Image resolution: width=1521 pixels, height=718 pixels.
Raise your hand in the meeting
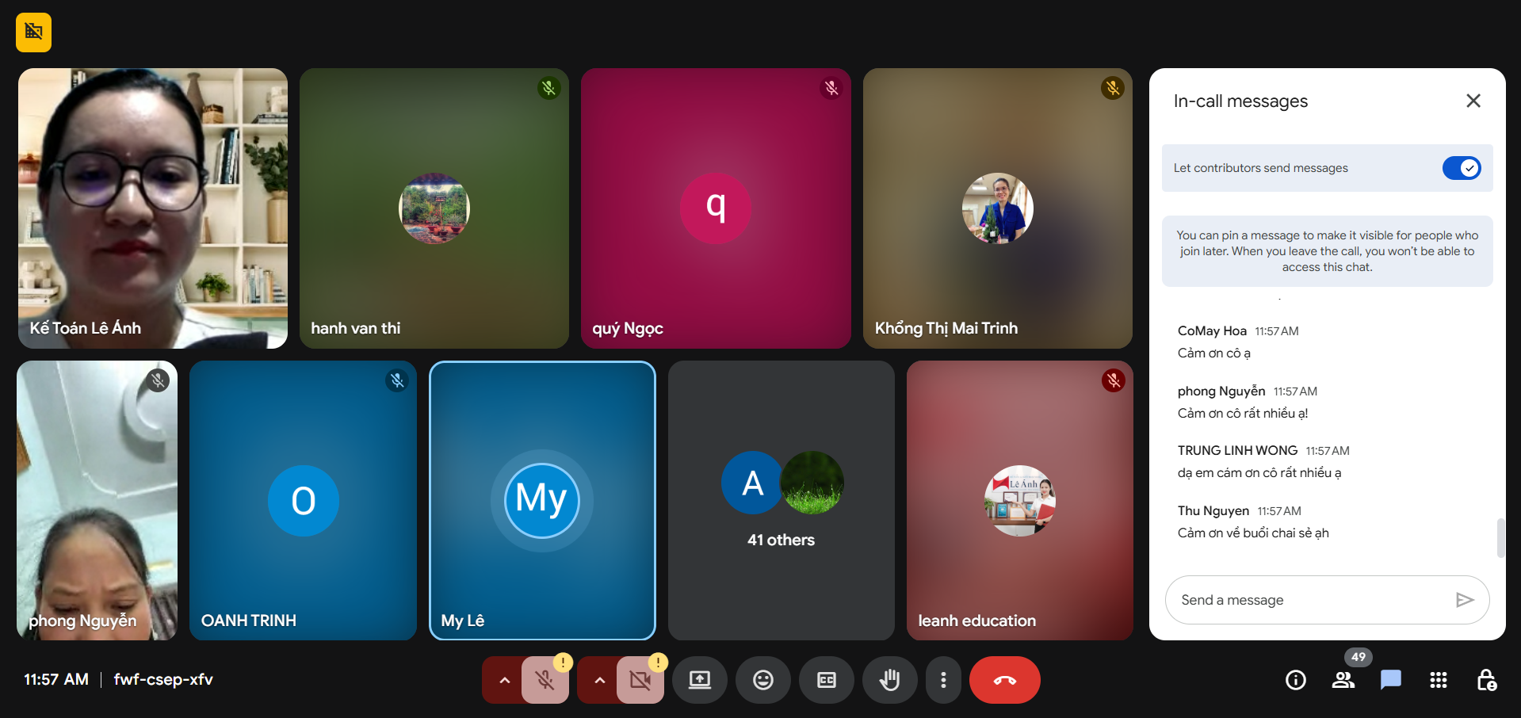tap(889, 680)
